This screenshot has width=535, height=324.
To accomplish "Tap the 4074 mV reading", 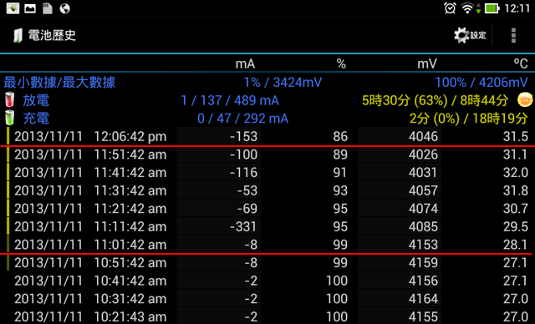I will [x=423, y=209].
